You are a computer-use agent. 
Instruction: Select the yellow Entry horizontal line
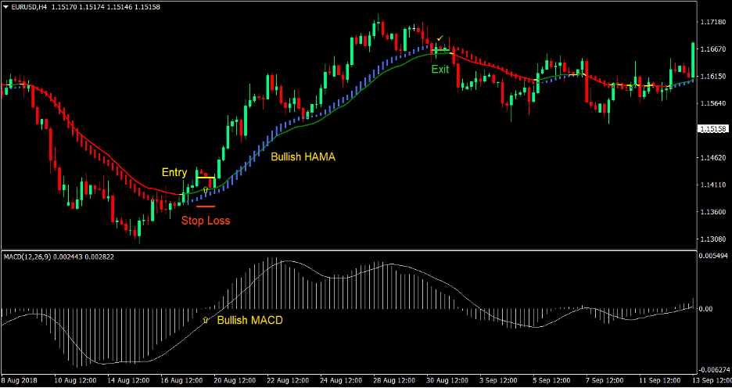point(206,178)
